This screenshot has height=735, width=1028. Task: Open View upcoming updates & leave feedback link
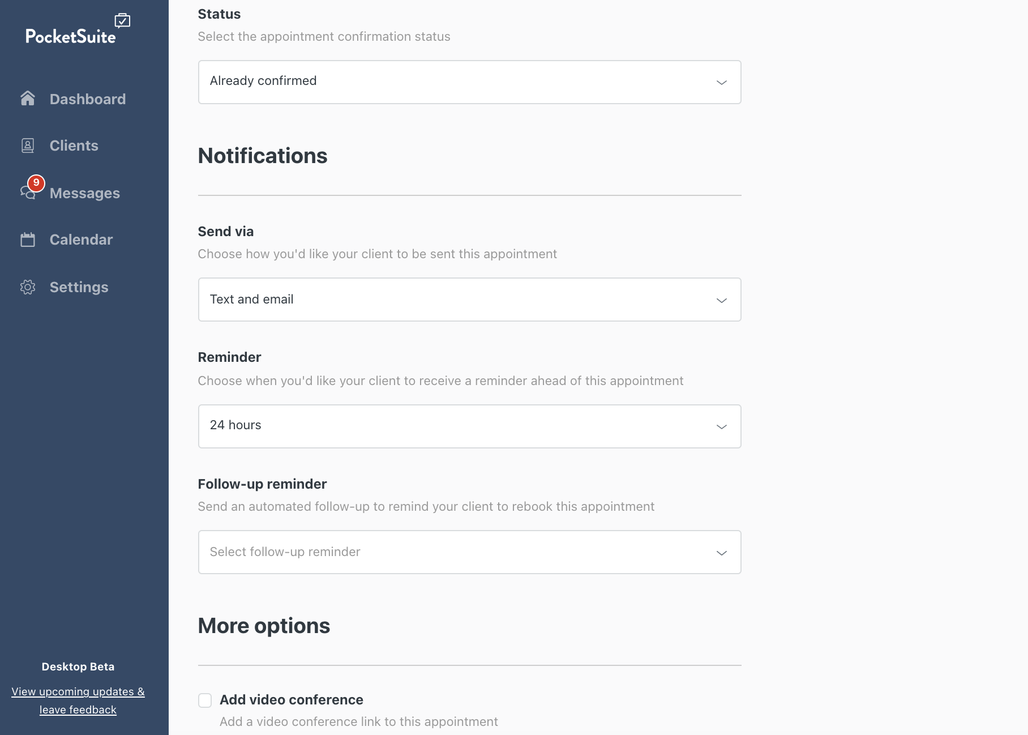(x=78, y=700)
